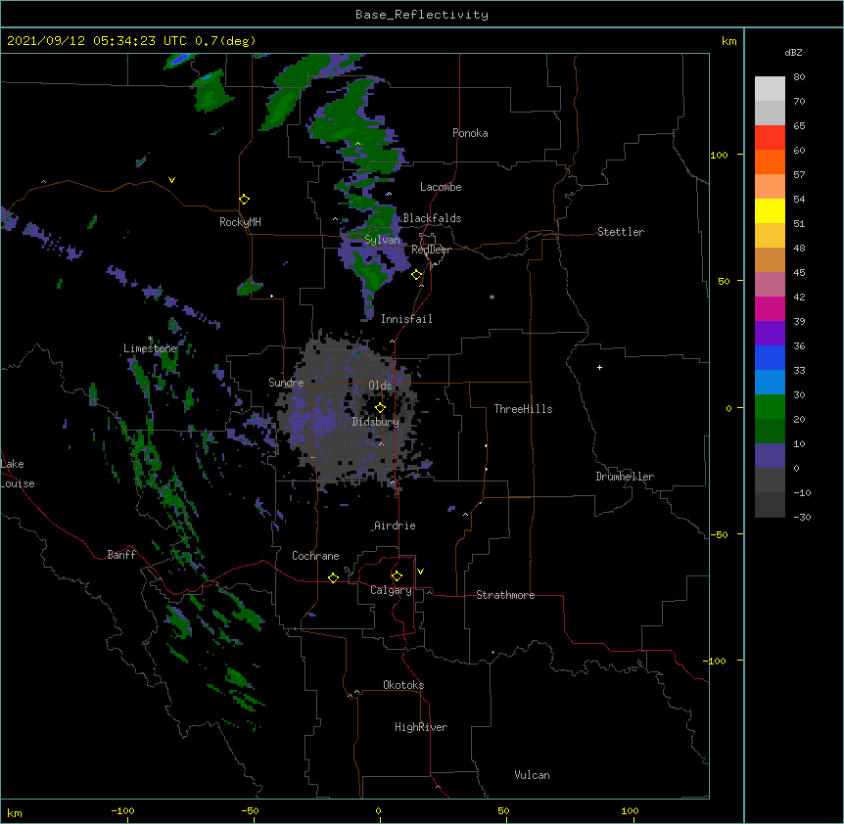Select the magenta 39–42 dBZ legend color

pyautogui.click(x=770, y=309)
